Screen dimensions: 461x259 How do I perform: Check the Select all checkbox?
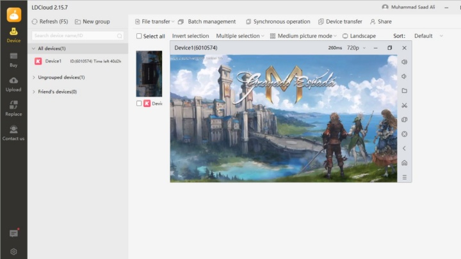point(139,36)
